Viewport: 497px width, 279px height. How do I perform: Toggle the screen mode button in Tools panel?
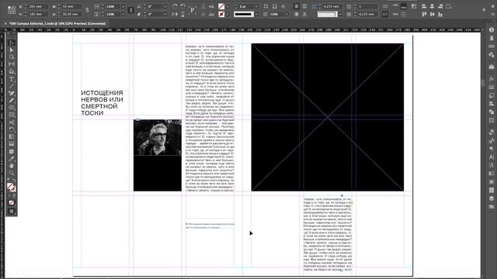tap(12, 212)
